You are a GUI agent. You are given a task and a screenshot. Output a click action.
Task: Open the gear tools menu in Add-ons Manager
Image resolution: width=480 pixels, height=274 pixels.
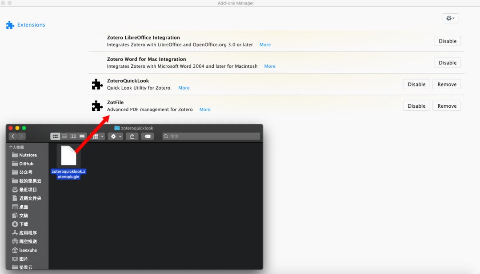tap(450, 18)
